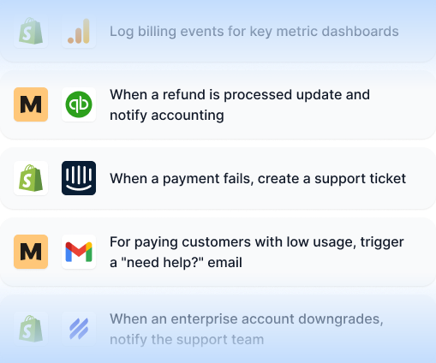Select 'When a payment fails, create a support ticket'
This screenshot has height=363, width=436.
(x=258, y=179)
